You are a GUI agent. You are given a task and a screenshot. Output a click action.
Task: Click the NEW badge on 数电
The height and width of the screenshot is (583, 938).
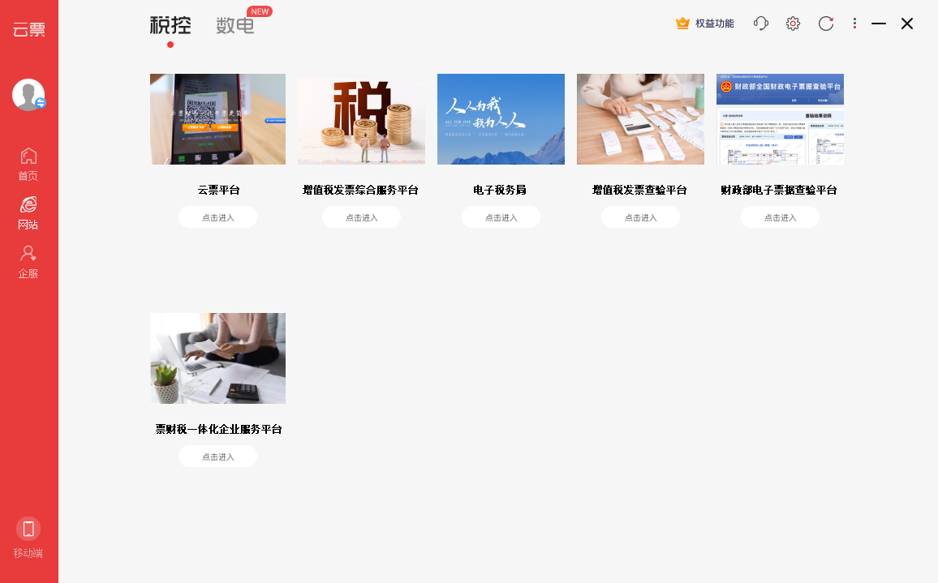click(260, 11)
